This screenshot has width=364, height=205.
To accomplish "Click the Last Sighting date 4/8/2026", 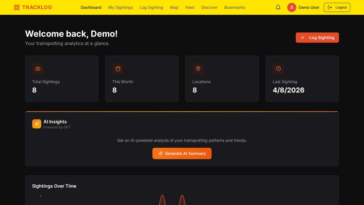I will click(288, 90).
